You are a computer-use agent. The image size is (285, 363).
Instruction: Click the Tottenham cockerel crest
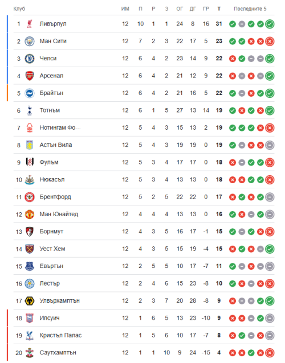pyautogui.click(x=30, y=110)
